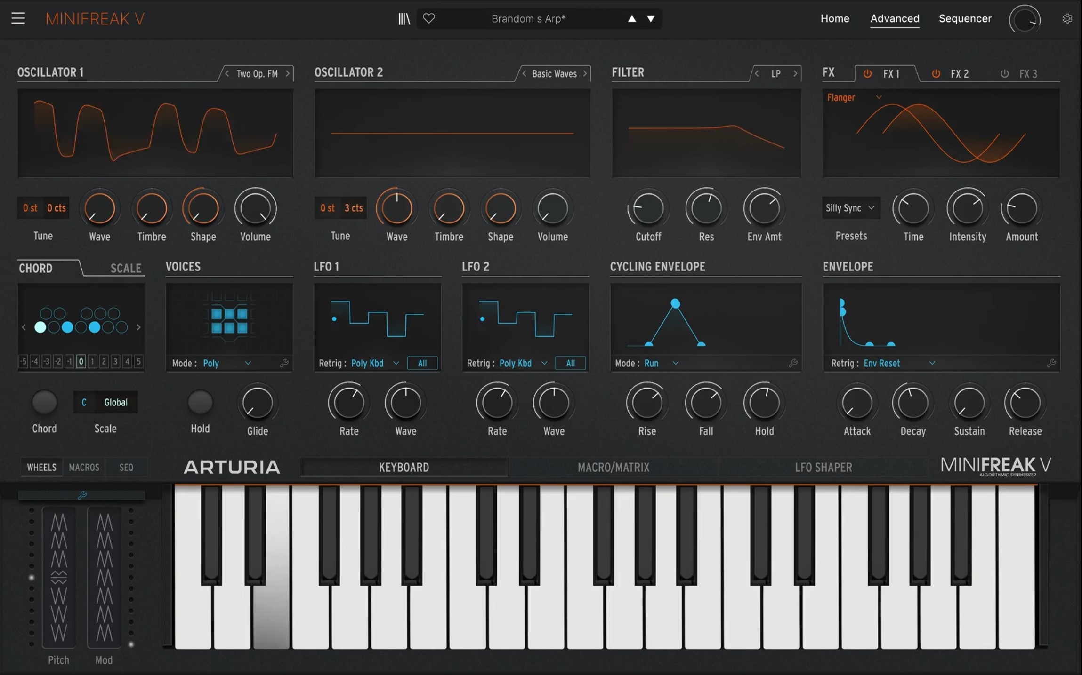The image size is (1082, 675).
Task: Toggle the Hold button in Voices
Action: point(200,403)
